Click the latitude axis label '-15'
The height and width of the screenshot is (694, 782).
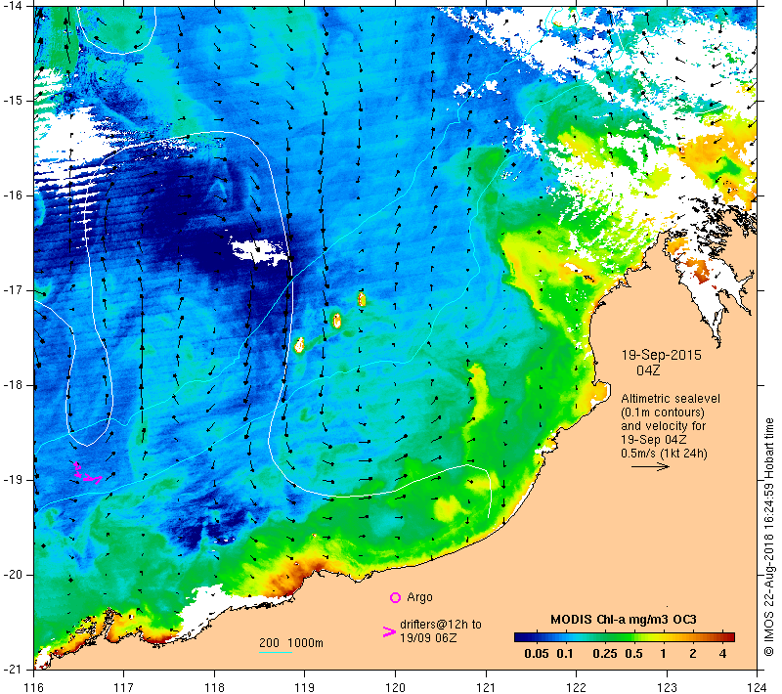click(x=13, y=101)
